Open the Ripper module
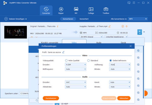This screenshot has height=105, width=152. (x=61, y=11)
